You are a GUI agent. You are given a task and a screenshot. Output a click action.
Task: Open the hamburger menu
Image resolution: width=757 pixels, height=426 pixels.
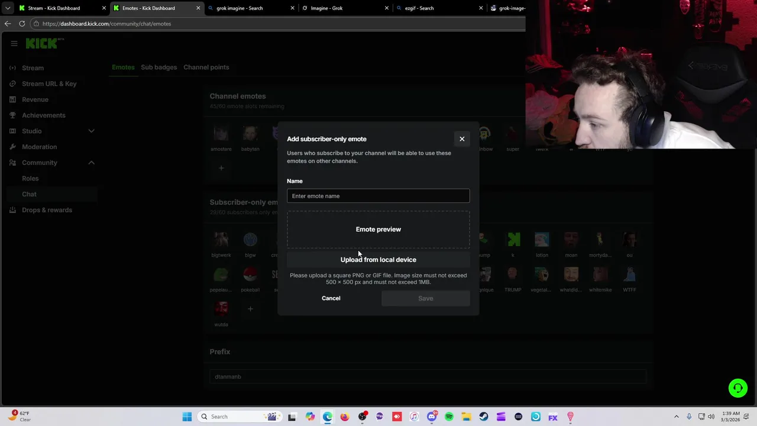tap(14, 43)
